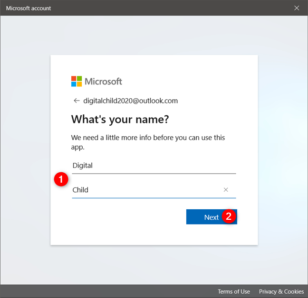The height and width of the screenshot is (298, 308).
Task: Click the four-color Microsoft logo squares
Action: point(77,81)
